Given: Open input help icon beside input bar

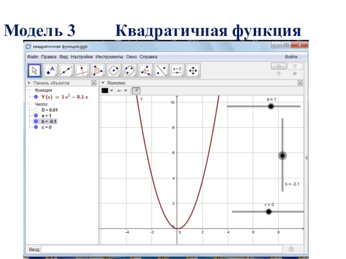Looking at the screenshot, I should pos(291,250).
